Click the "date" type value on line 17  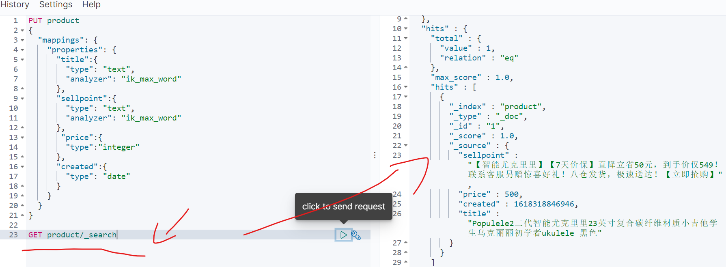[116, 177]
